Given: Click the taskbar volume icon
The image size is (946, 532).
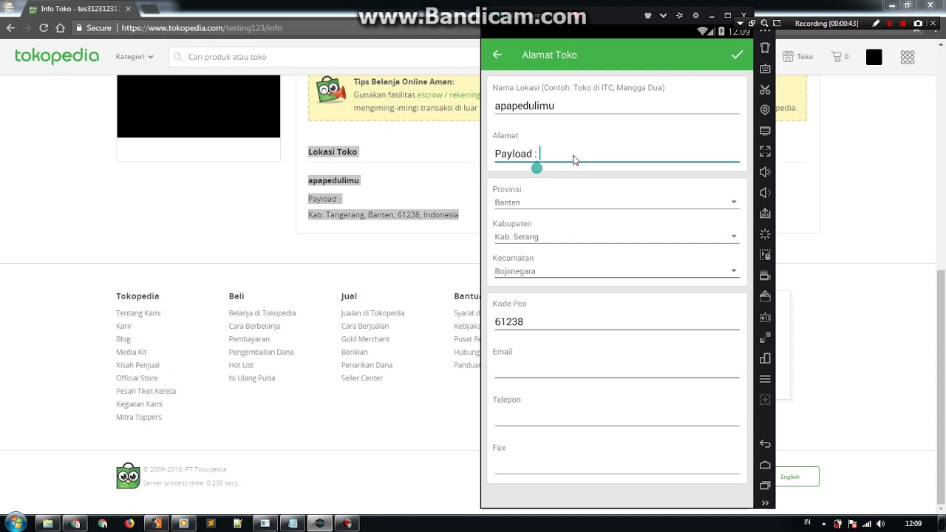Looking at the screenshot, I should click(x=882, y=524).
